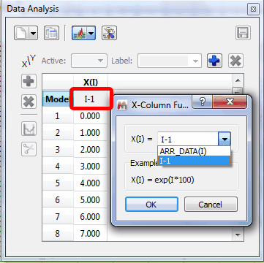
Task: Click the X(I) formula input field
Action: pos(188,140)
